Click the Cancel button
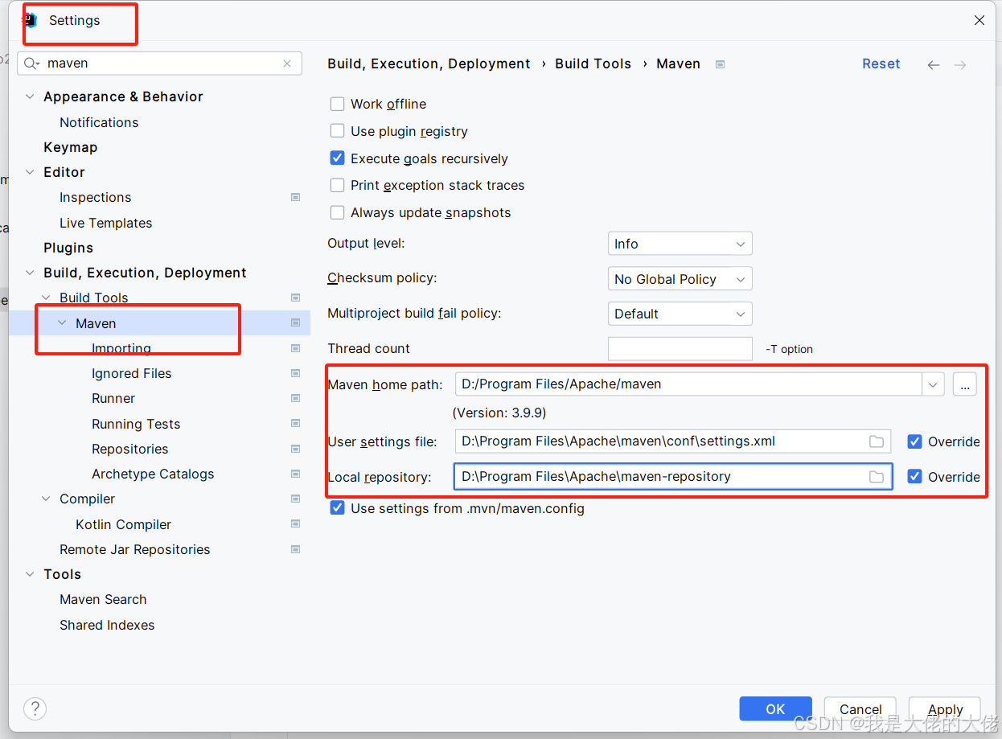 (860, 708)
